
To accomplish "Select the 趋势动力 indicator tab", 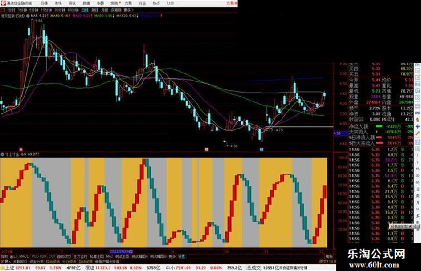I will [x=64, y=256].
